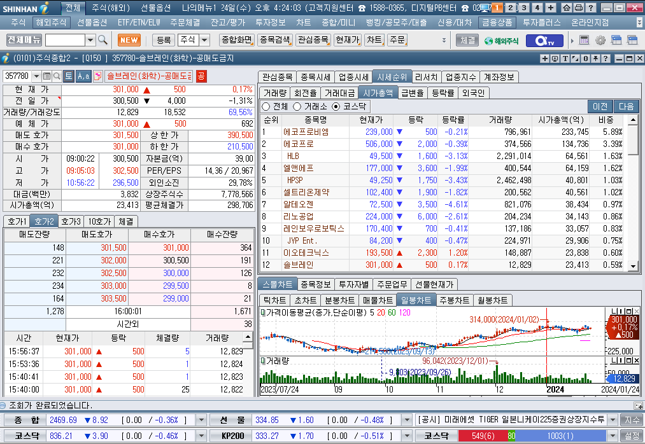This screenshot has height=444, width=645.
Task: Click the blue 1003(1) falling-stocks bar
Action: coord(560,435)
